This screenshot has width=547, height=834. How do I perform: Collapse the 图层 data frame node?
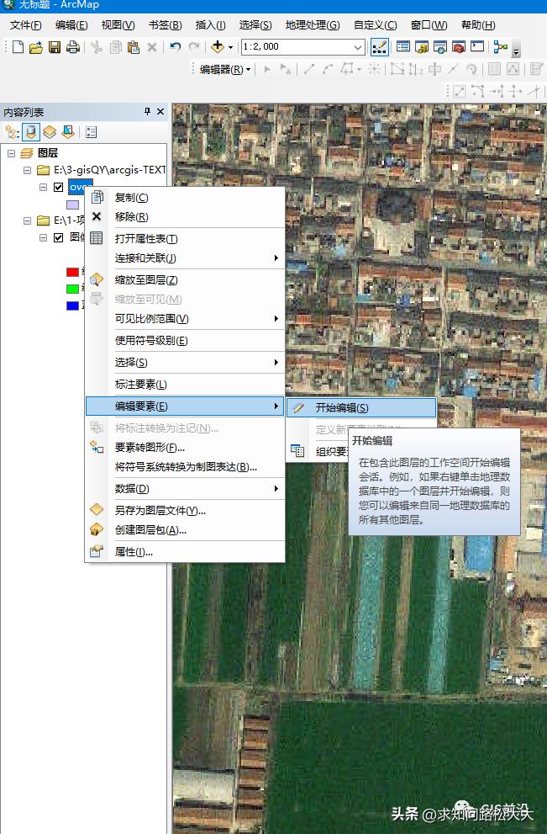pos(11,153)
